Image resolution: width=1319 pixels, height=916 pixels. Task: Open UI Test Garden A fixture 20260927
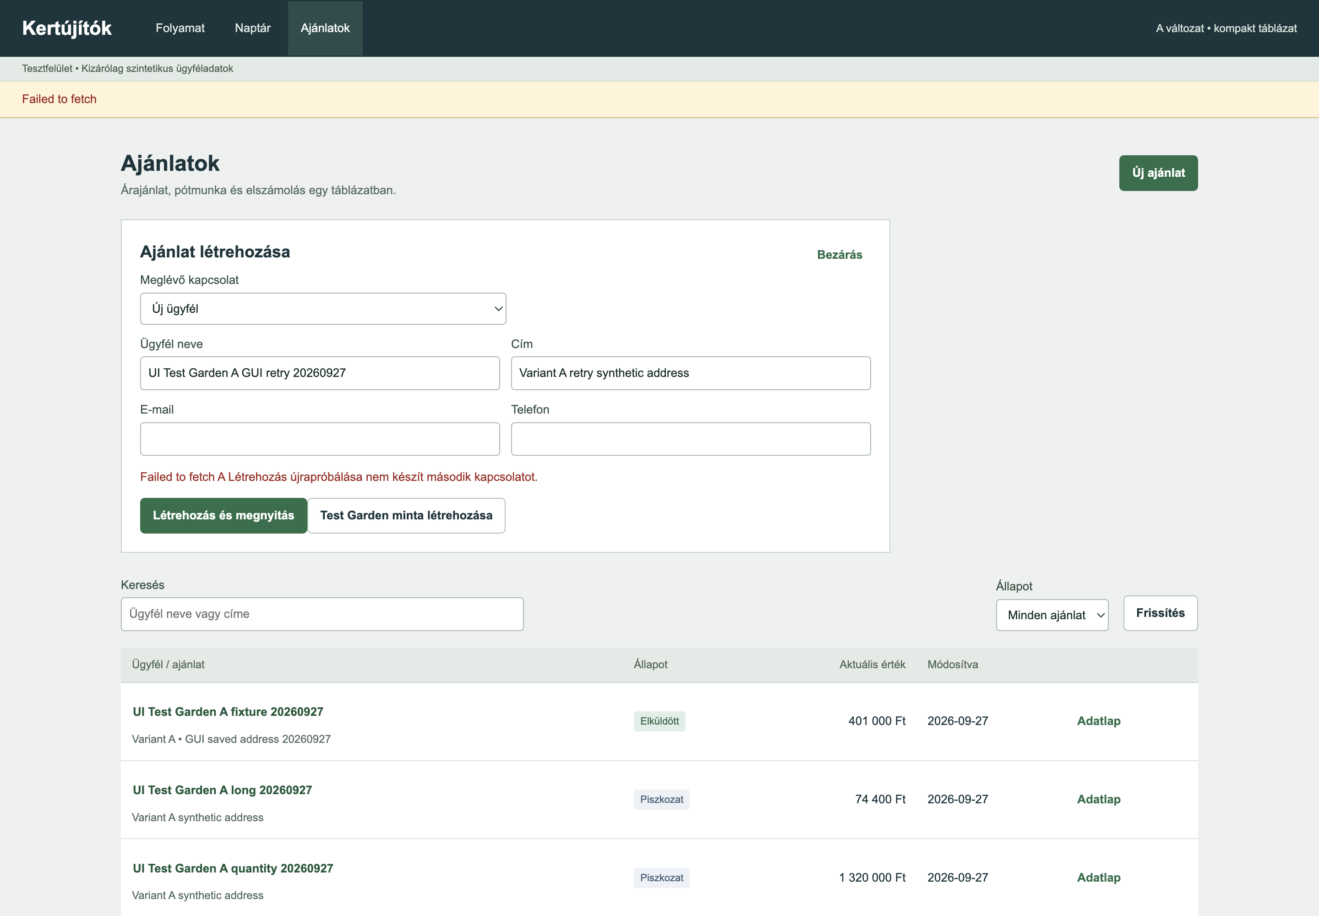pos(228,712)
